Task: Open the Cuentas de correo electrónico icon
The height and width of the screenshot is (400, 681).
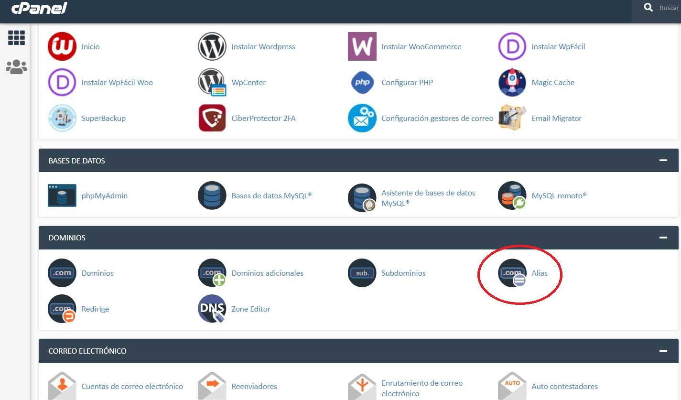Action: tap(62, 386)
